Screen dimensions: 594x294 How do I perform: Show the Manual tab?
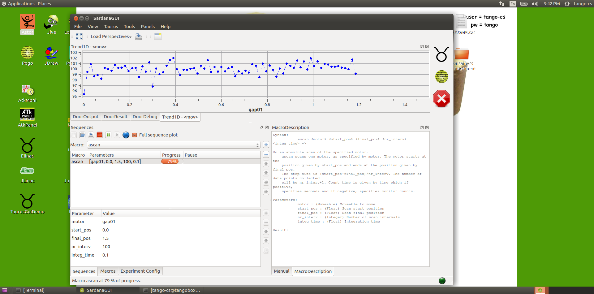click(x=282, y=271)
